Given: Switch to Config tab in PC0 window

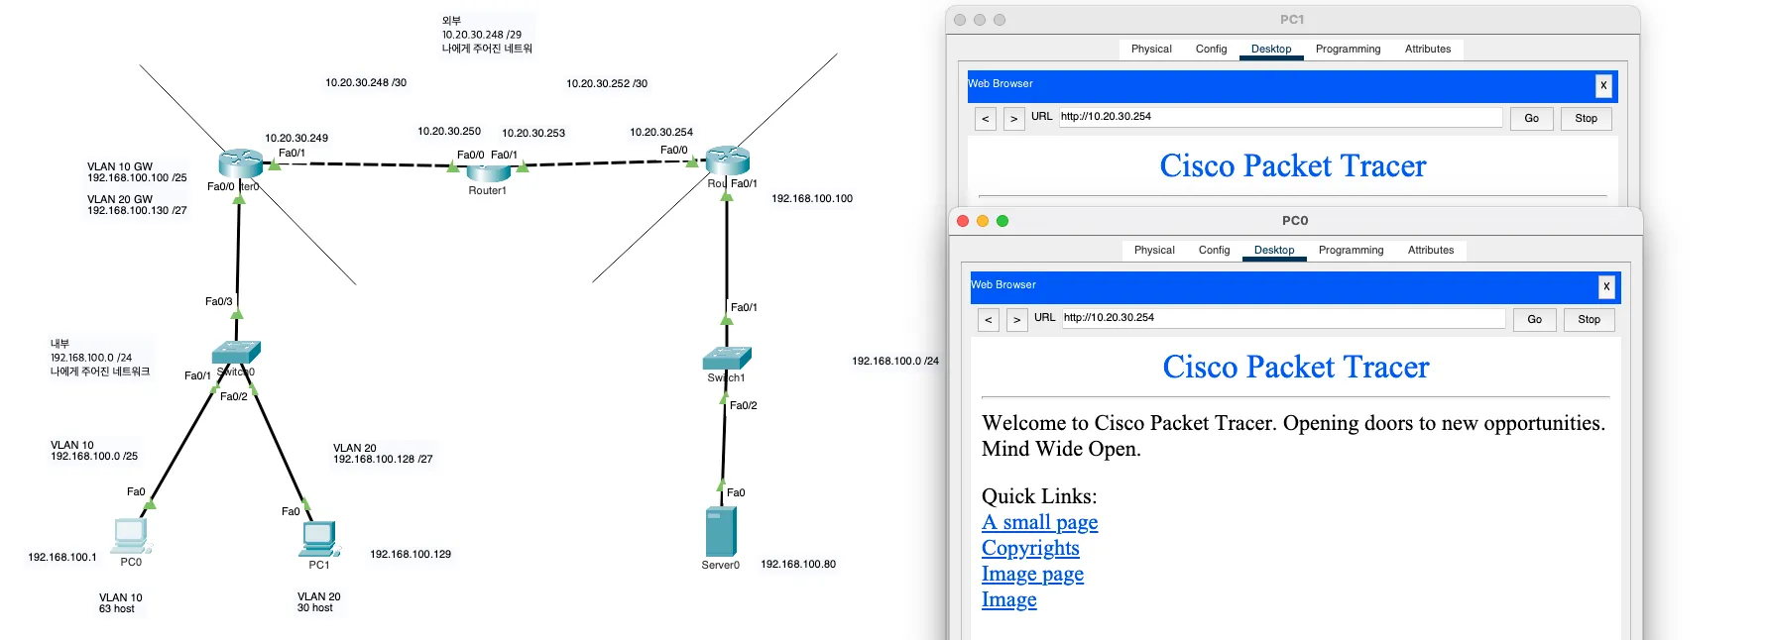Looking at the screenshot, I should click(1214, 251).
